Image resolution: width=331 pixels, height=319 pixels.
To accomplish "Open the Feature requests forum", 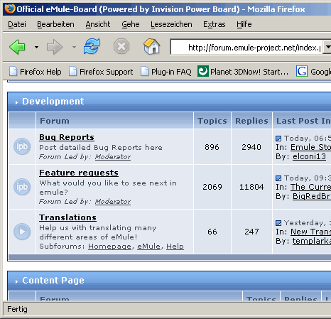I will [x=79, y=173].
